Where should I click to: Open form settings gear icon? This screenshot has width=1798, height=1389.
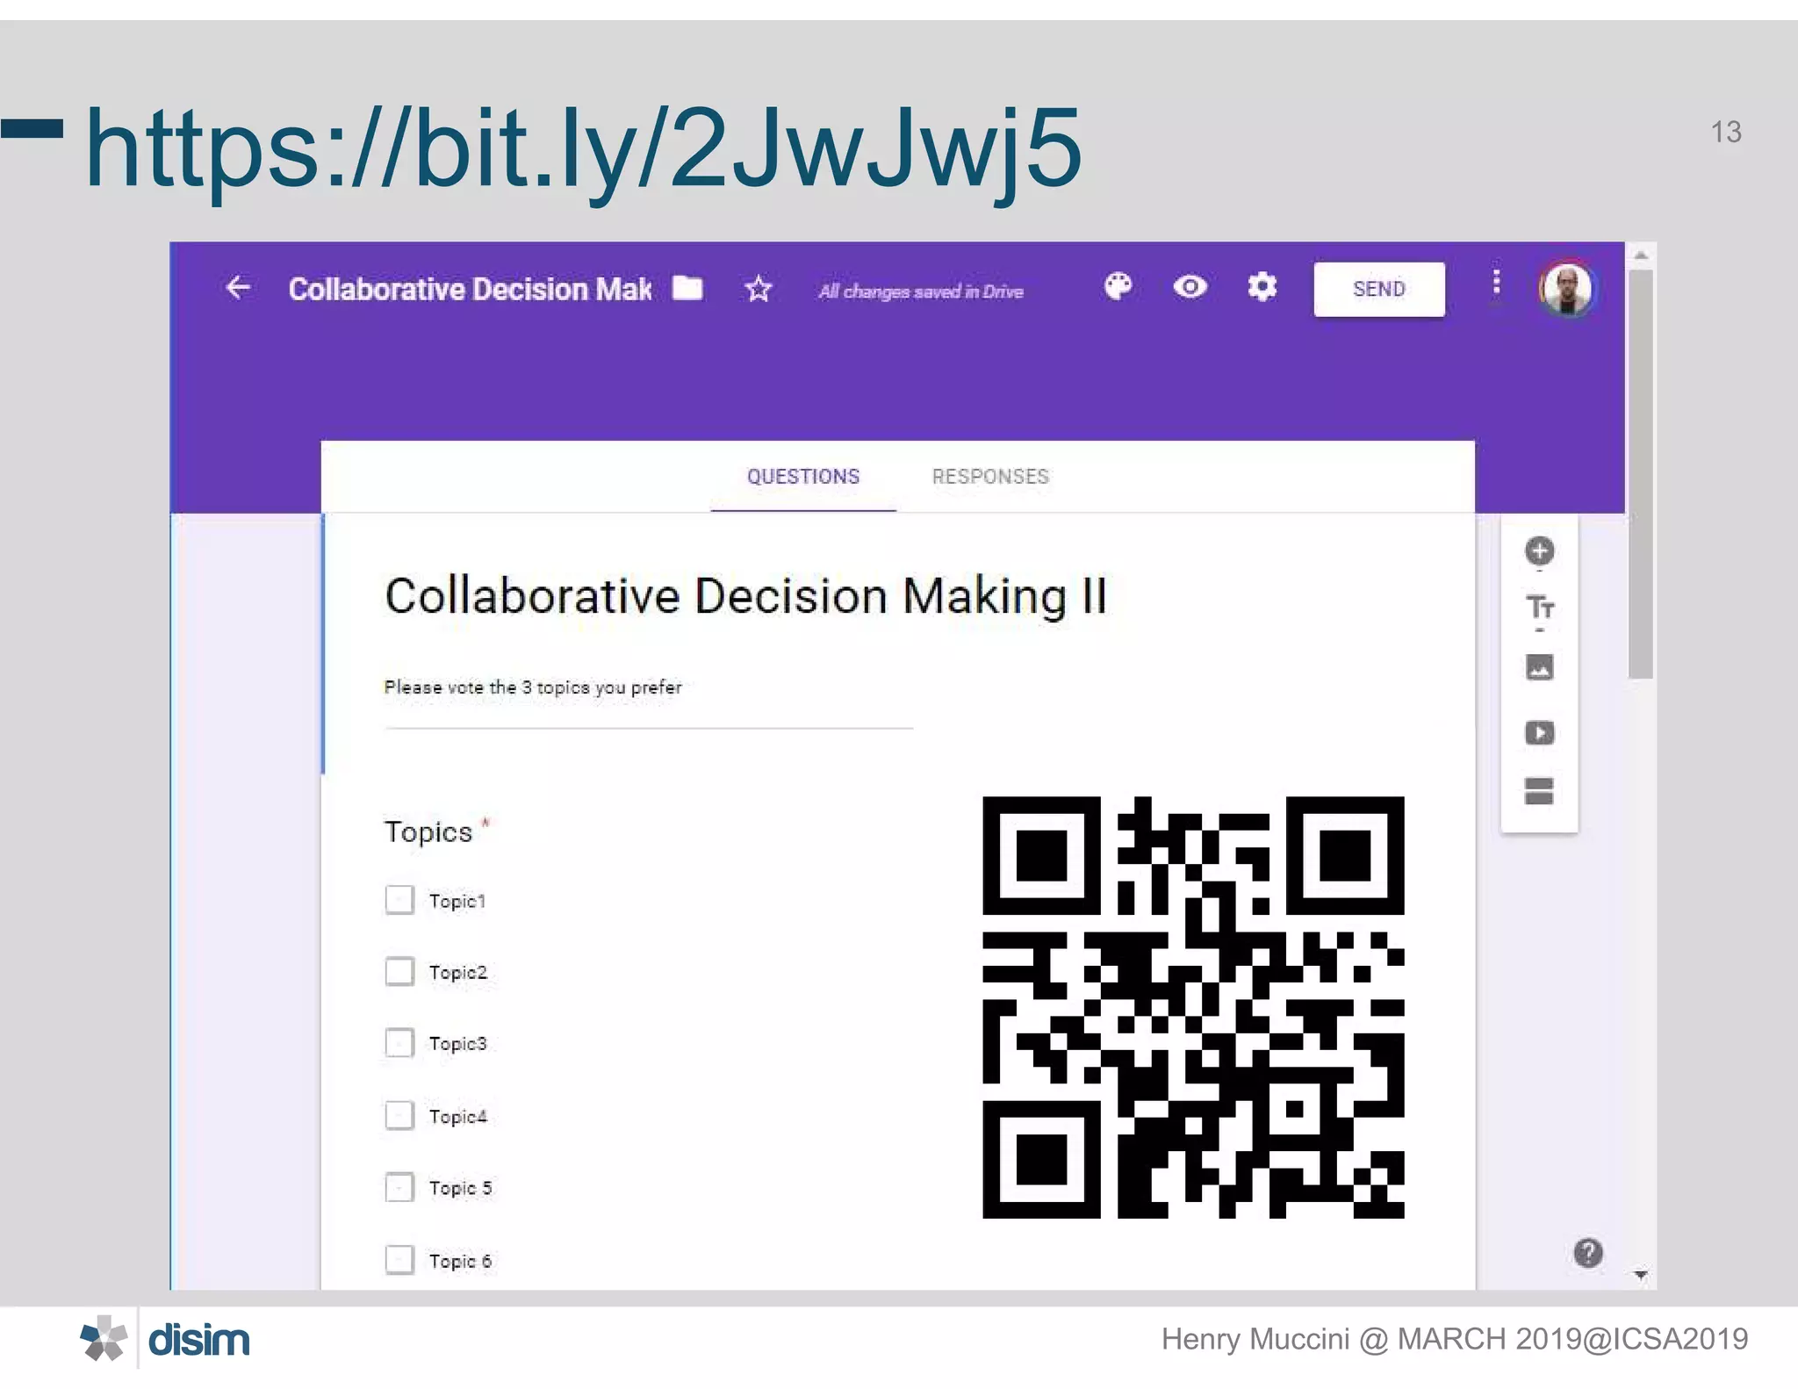1262,287
